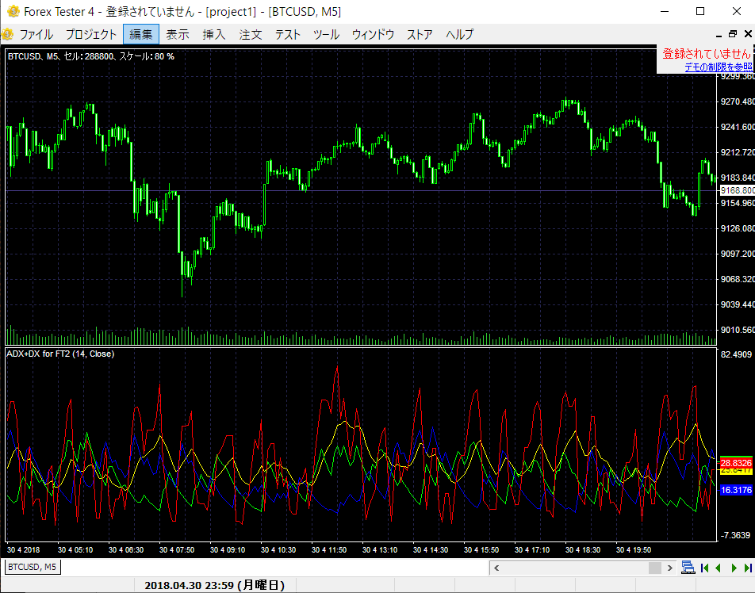Click the chart scrollbar right arrow
Screen dimensions: 755x593
click(670, 568)
